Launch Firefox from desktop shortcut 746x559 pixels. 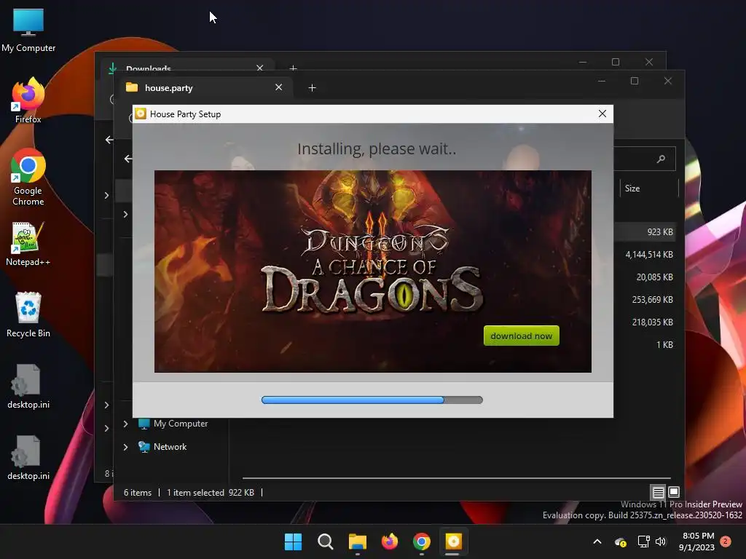[28, 100]
